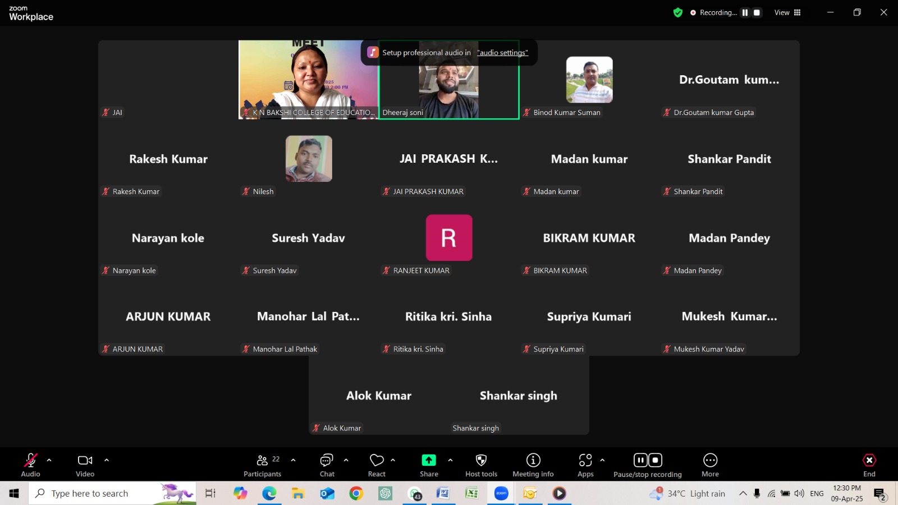
Task: Open volume control in system tray
Action: pyautogui.click(x=799, y=493)
